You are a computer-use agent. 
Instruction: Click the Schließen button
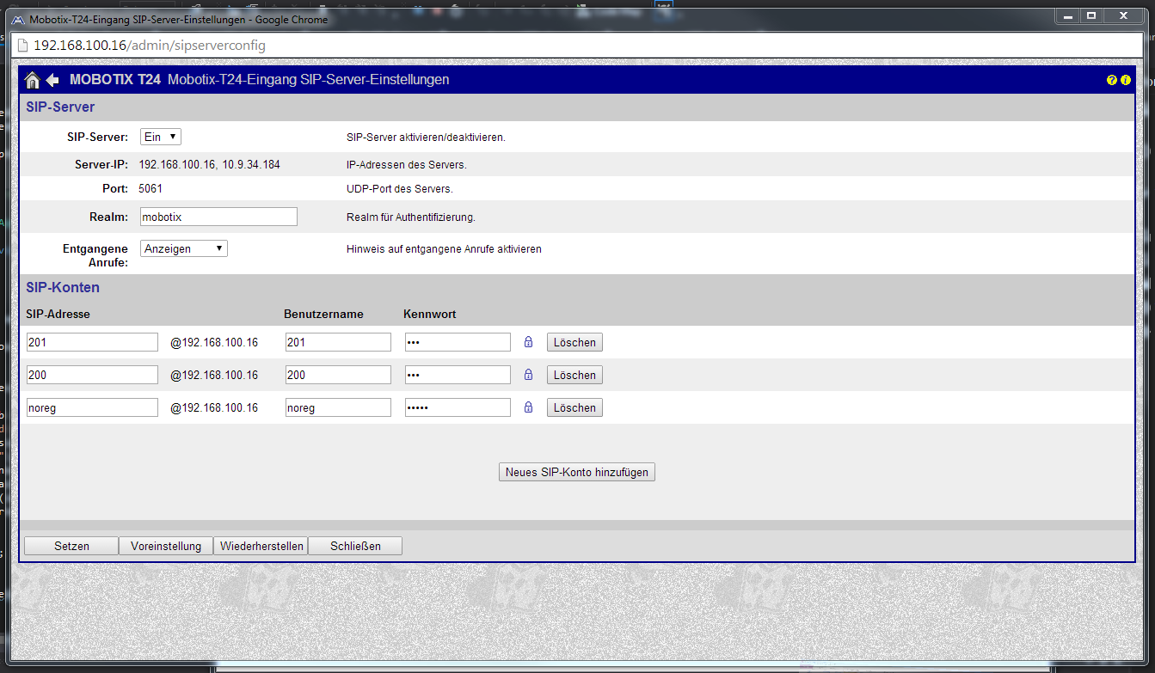(x=355, y=546)
